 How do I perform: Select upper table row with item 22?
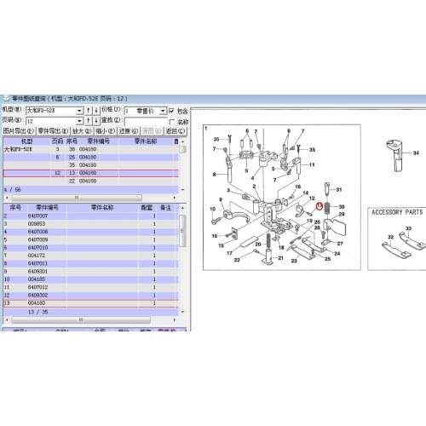(90, 181)
